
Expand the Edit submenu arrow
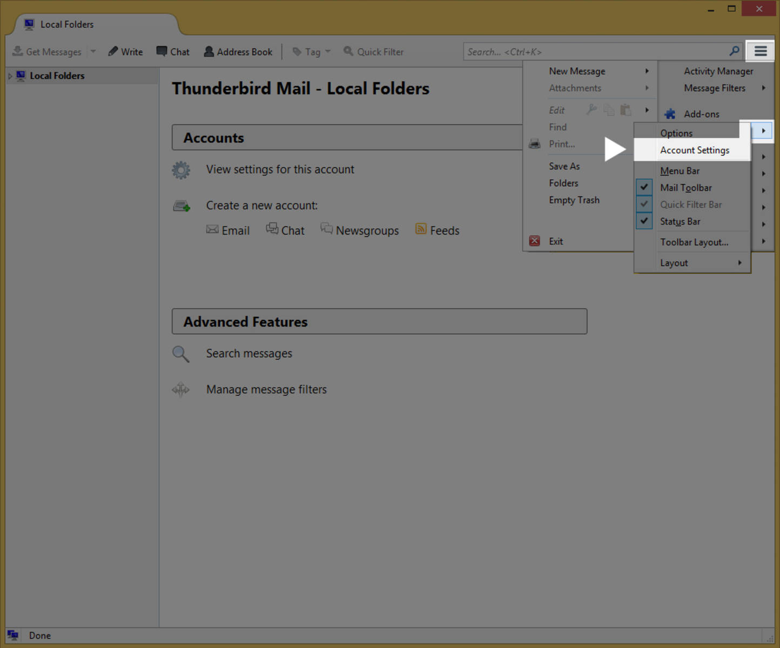click(x=647, y=110)
